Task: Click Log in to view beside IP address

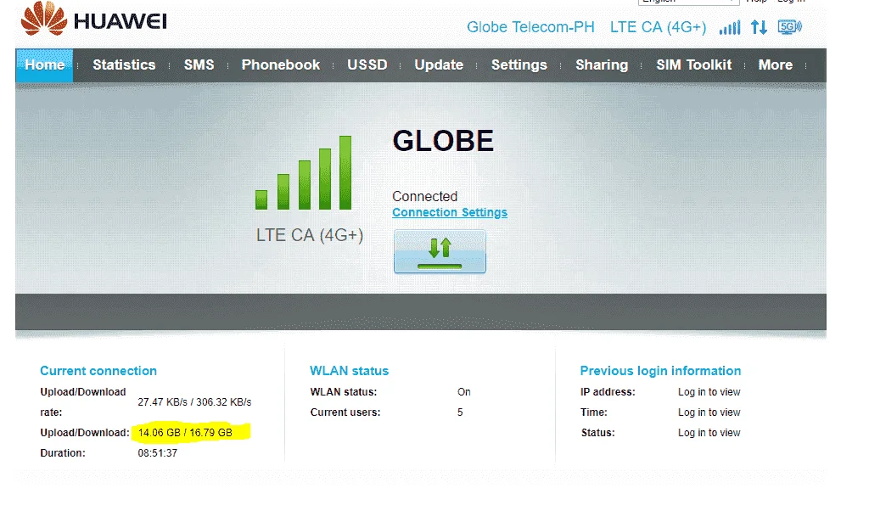Action: [709, 392]
